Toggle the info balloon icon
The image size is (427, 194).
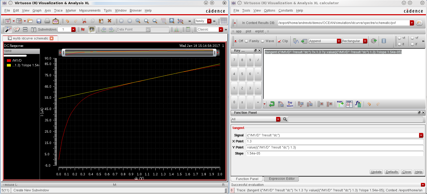point(91,29)
